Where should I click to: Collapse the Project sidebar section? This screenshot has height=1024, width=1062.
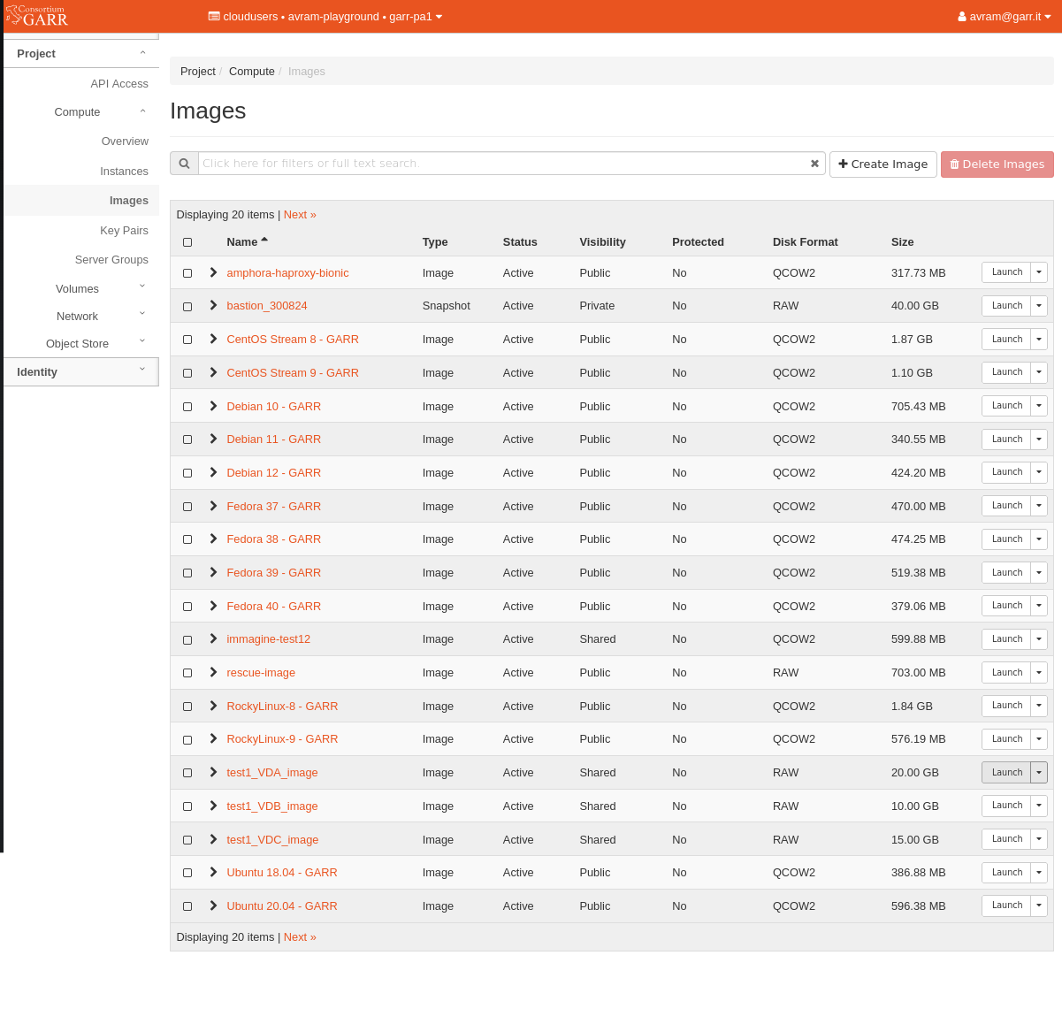pyautogui.click(x=81, y=54)
